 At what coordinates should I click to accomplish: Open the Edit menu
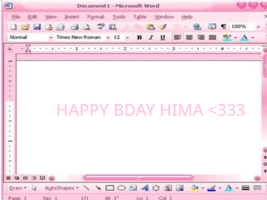(32, 17)
